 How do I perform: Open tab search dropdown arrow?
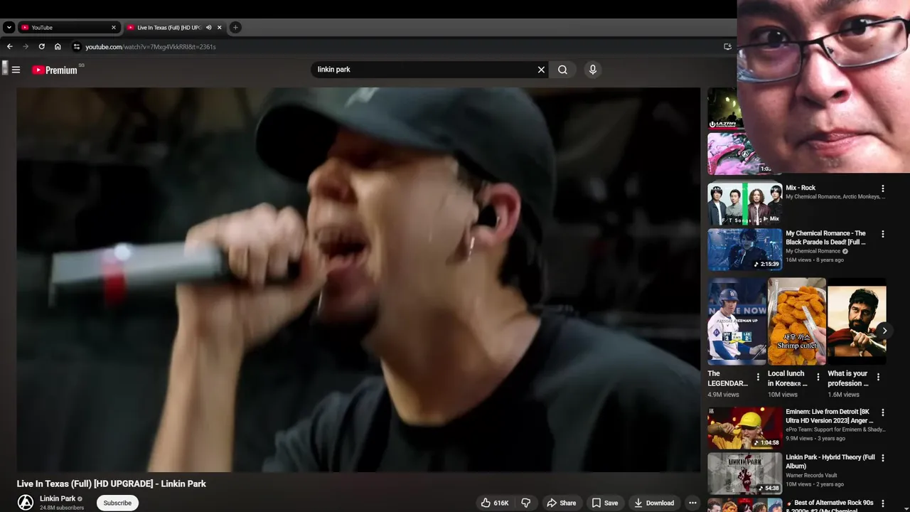click(9, 28)
